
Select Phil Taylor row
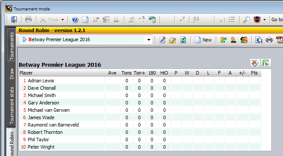(140, 140)
